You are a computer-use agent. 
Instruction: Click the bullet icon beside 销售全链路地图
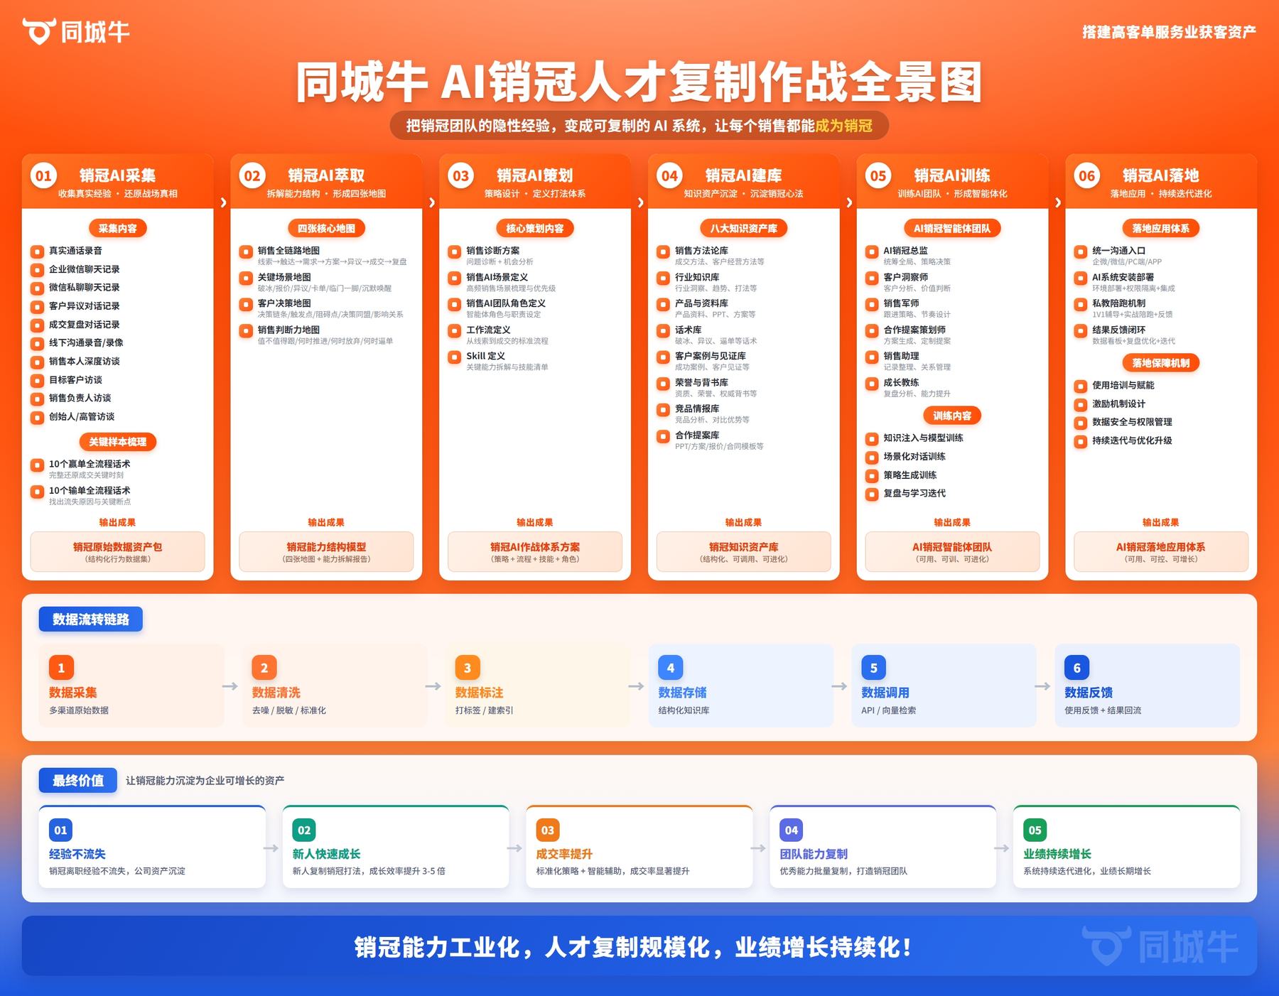coord(246,251)
